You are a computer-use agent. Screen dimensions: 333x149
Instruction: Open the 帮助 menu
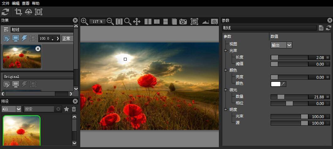[36, 3]
